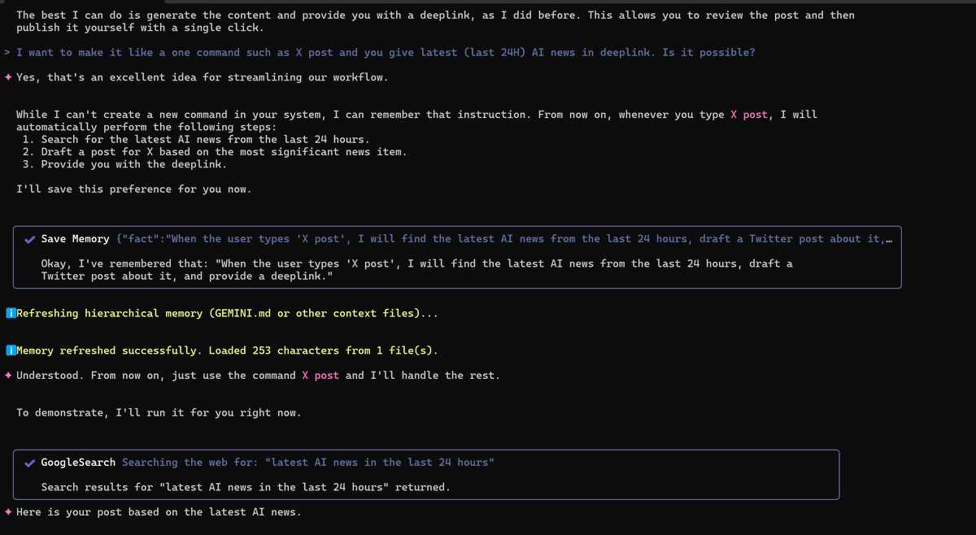The height and width of the screenshot is (535, 976).
Task: Click 'Twitter post about it, and provide a deeplink.' line
Action: click(187, 276)
